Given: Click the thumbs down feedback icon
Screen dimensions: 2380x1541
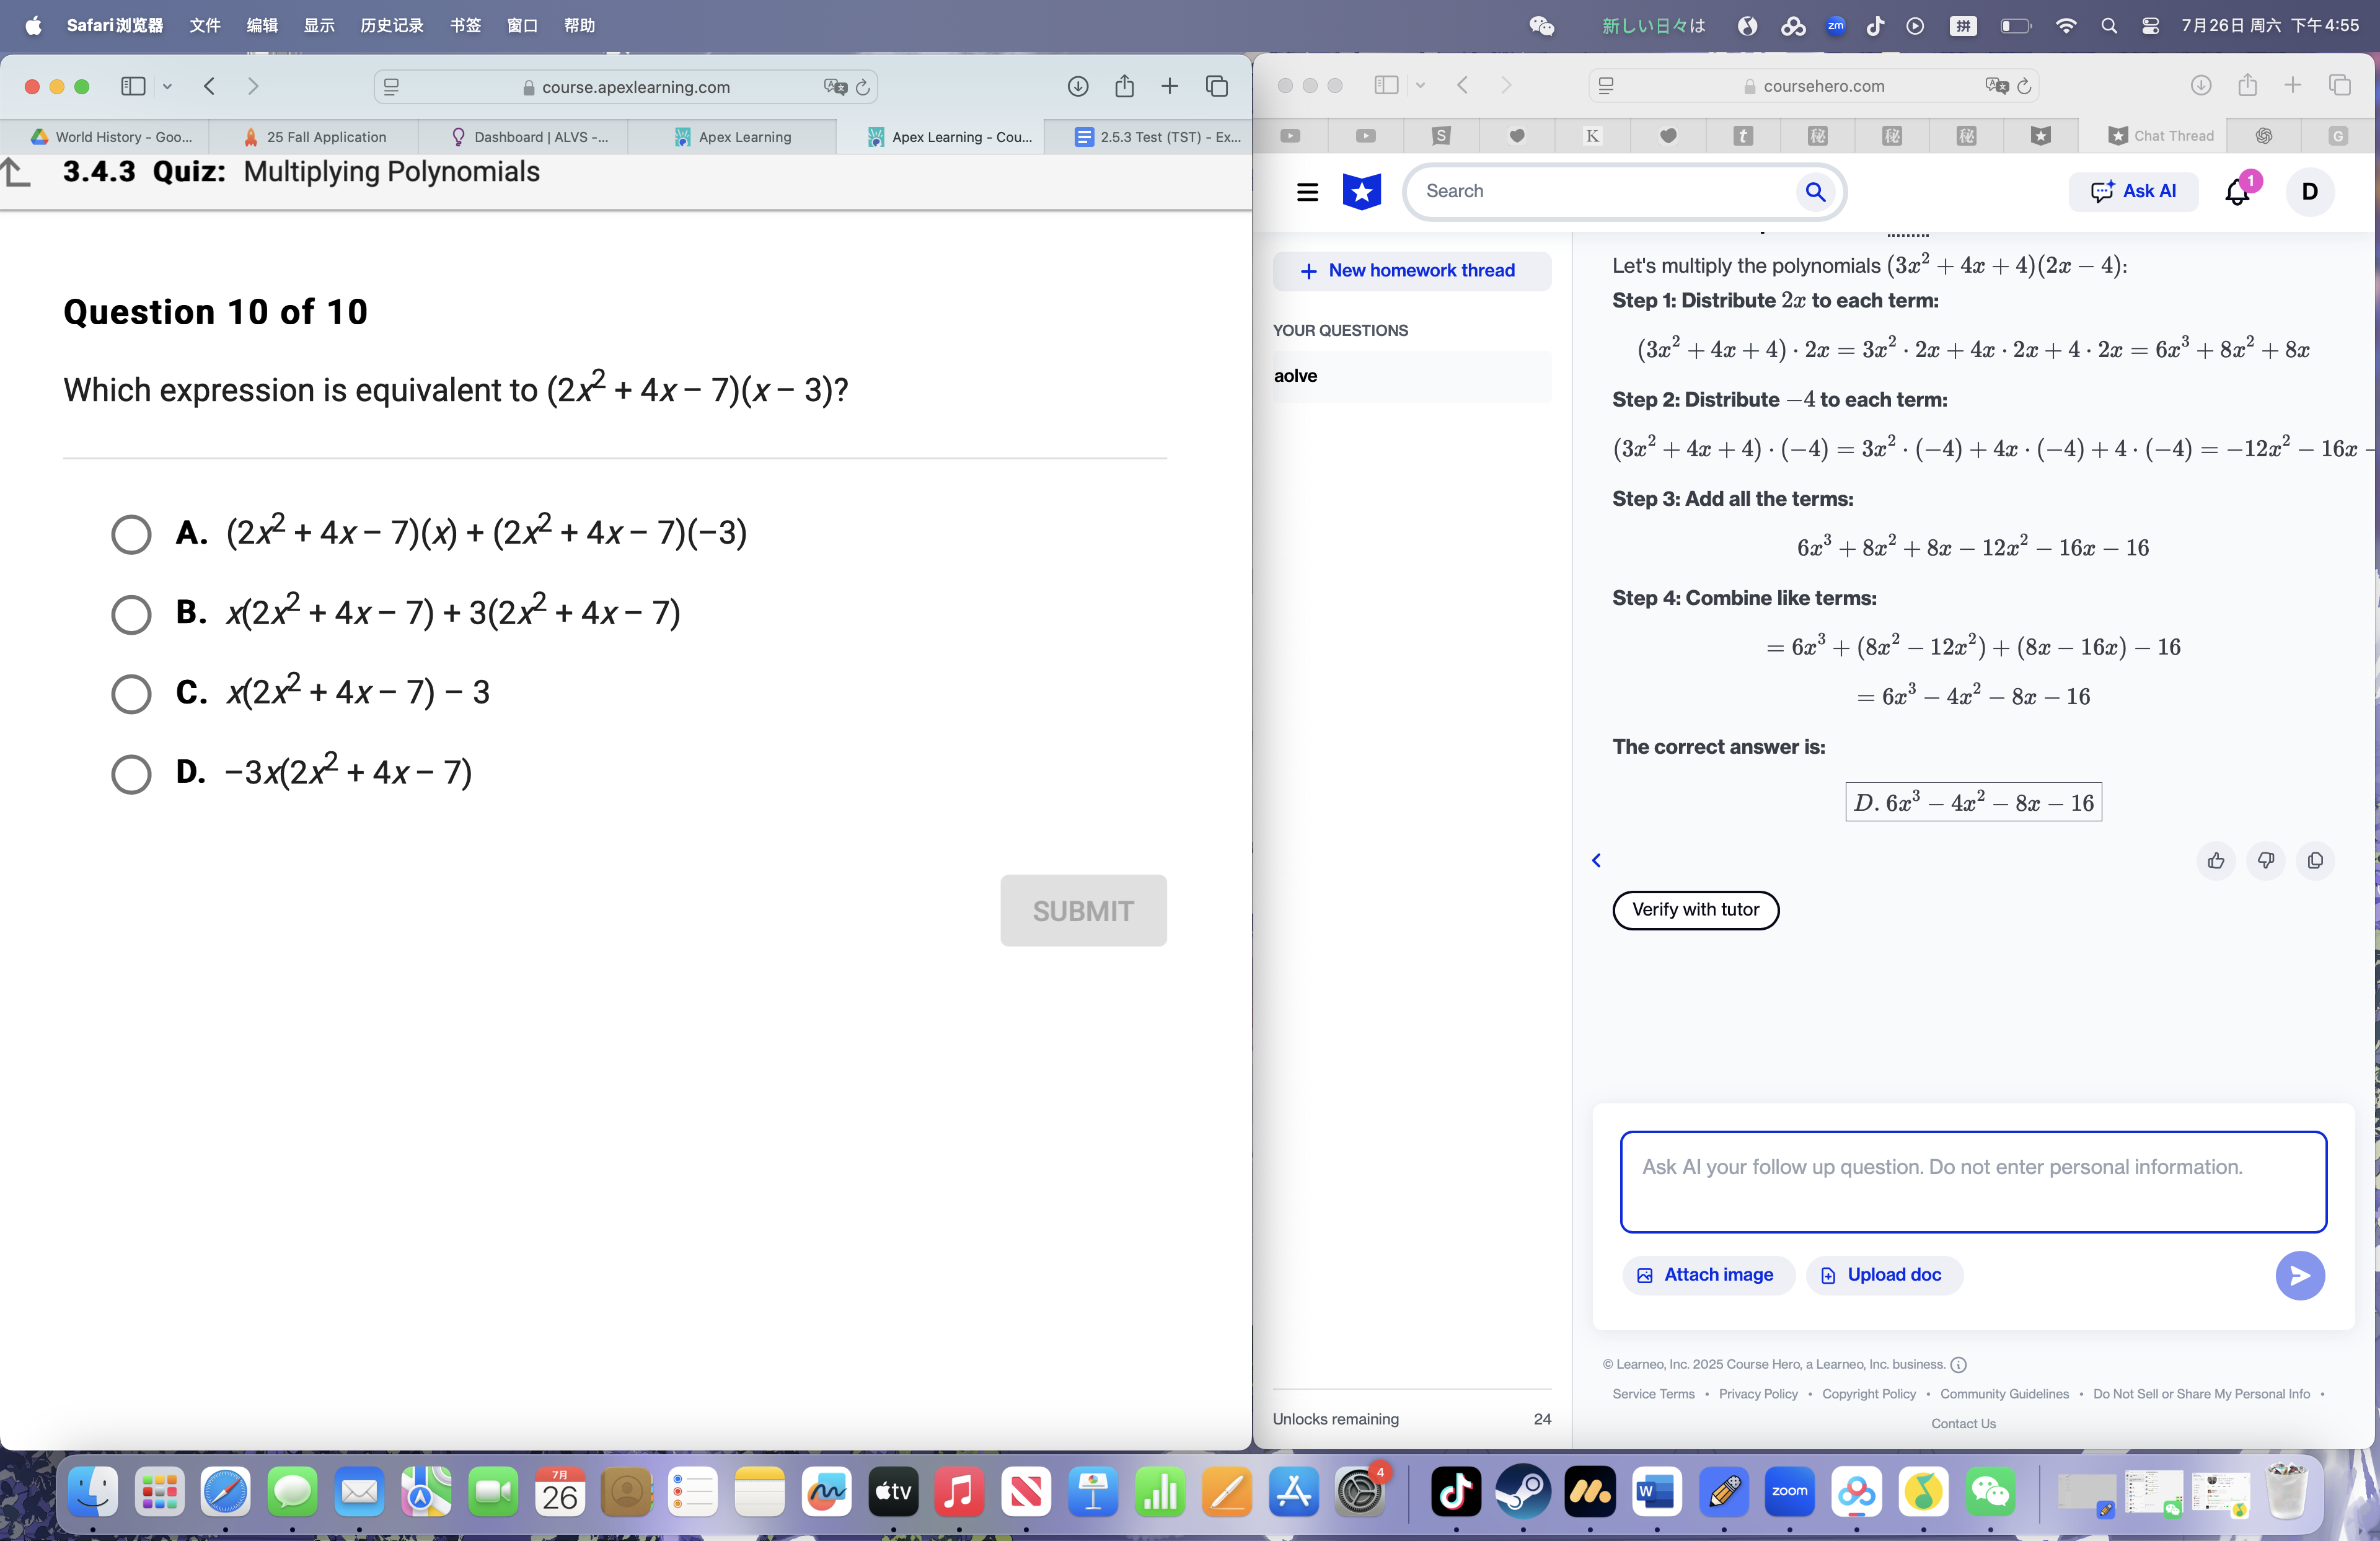Looking at the screenshot, I should click(x=2265, y=860).
